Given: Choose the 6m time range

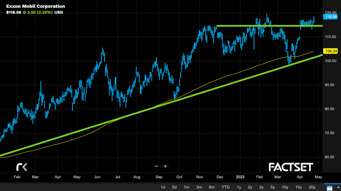Looking at the screenshot, I should [212, 187].
